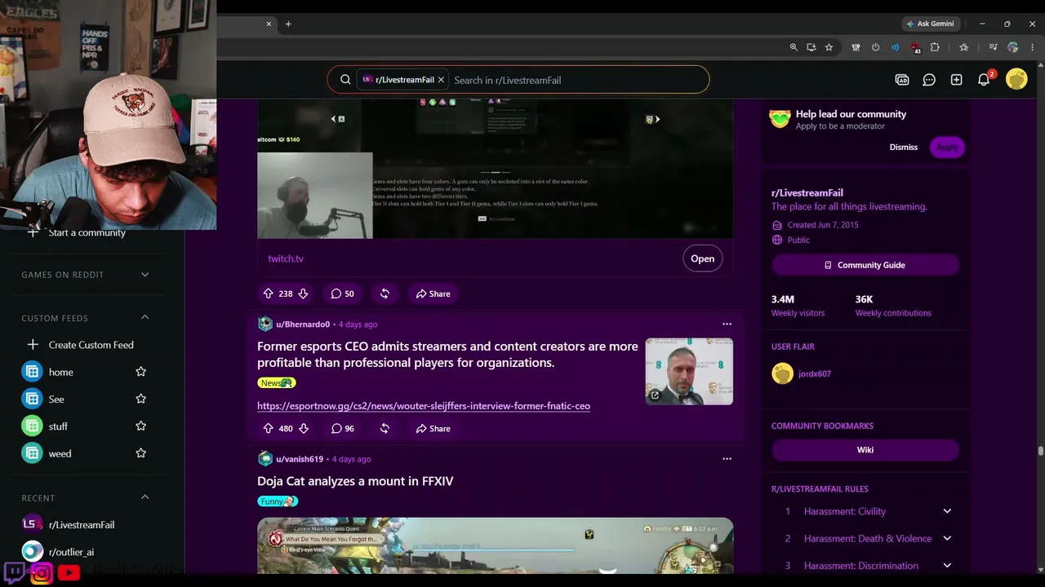Remove the r/LivestreamFail search scope chip

[x=441, y=80]
